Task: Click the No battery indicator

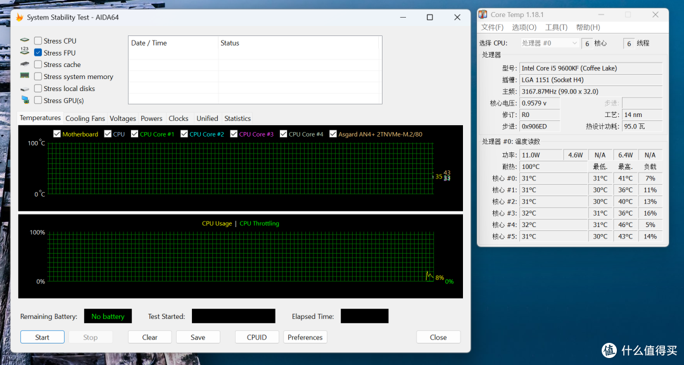Action: coord(108,316)
